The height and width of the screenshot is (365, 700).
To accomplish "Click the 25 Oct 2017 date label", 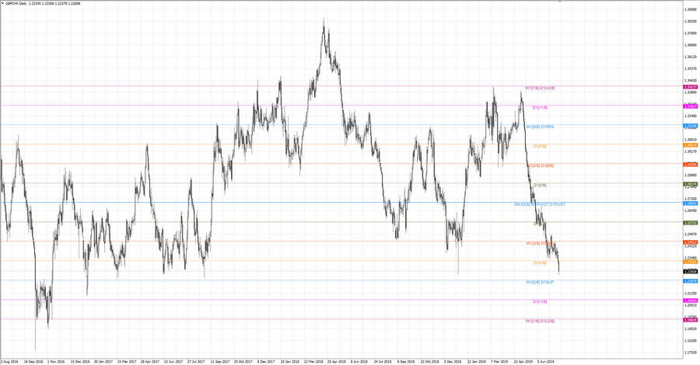I will (243, 362).
